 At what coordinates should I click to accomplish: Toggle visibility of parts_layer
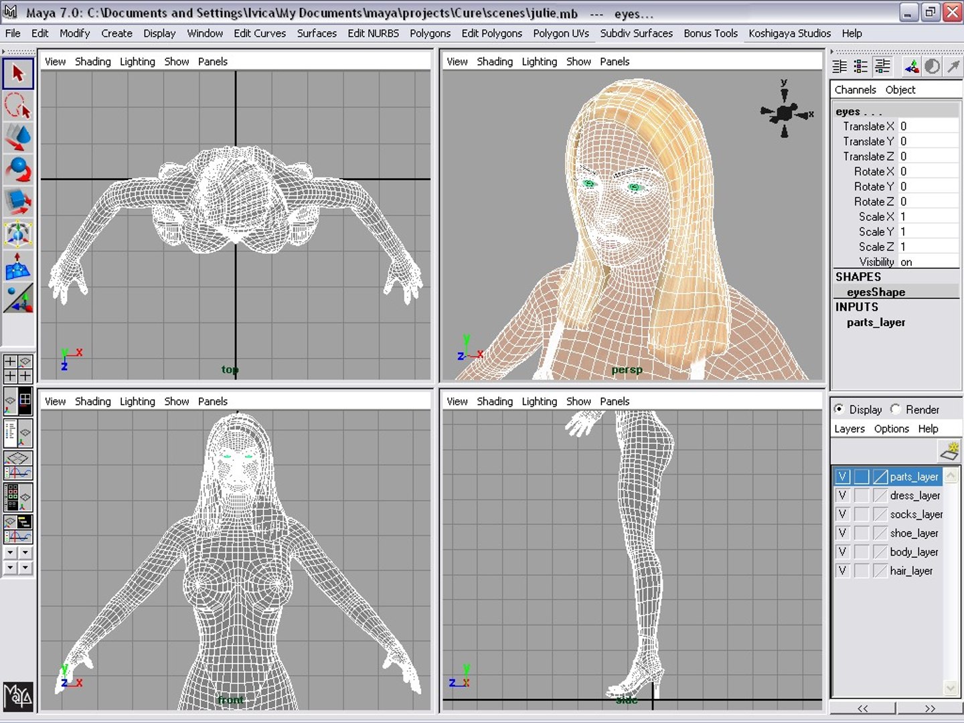click(x=843, y=477)
